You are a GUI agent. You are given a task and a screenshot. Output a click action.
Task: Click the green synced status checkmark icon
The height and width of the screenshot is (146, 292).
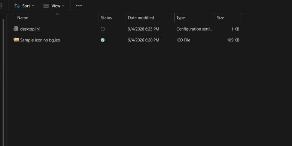coord(103,40)
